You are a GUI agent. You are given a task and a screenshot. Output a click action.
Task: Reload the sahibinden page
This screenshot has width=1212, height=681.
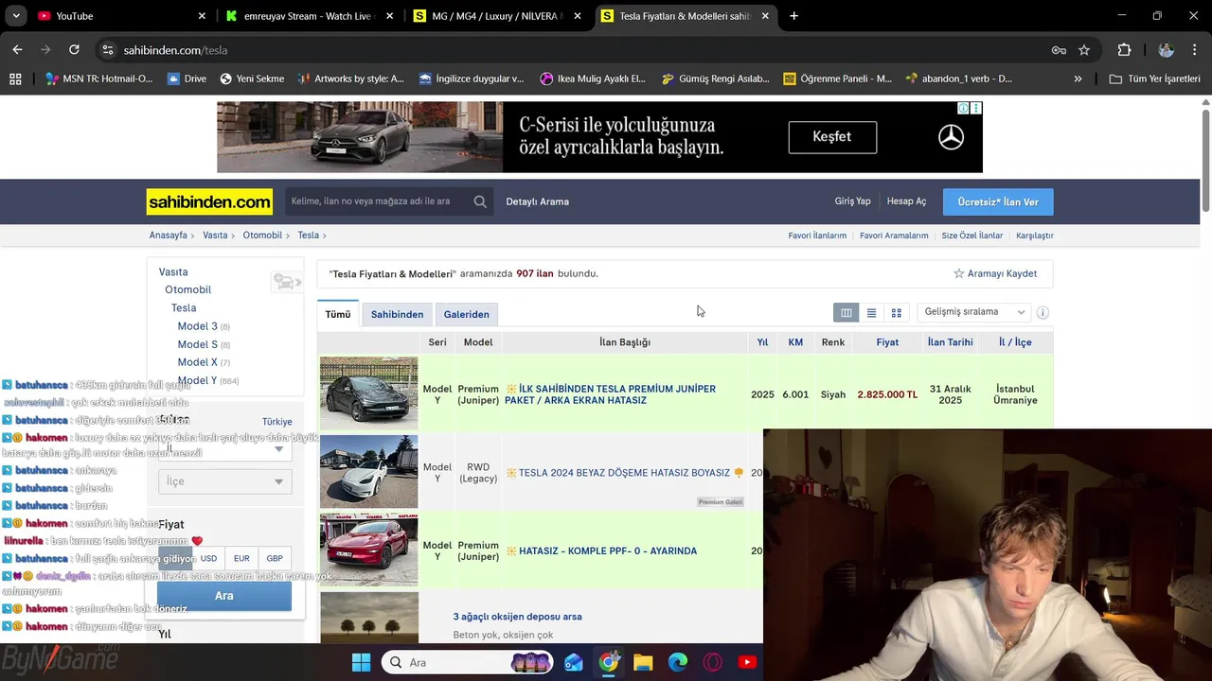click(74, 50)
